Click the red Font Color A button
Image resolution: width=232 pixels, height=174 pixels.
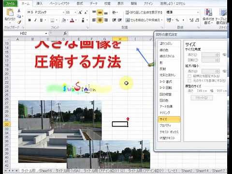coord(72,20)
